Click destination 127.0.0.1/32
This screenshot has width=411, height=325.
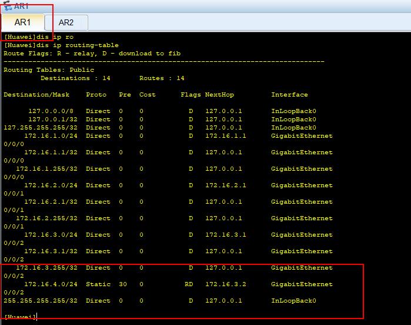(53, 119)
